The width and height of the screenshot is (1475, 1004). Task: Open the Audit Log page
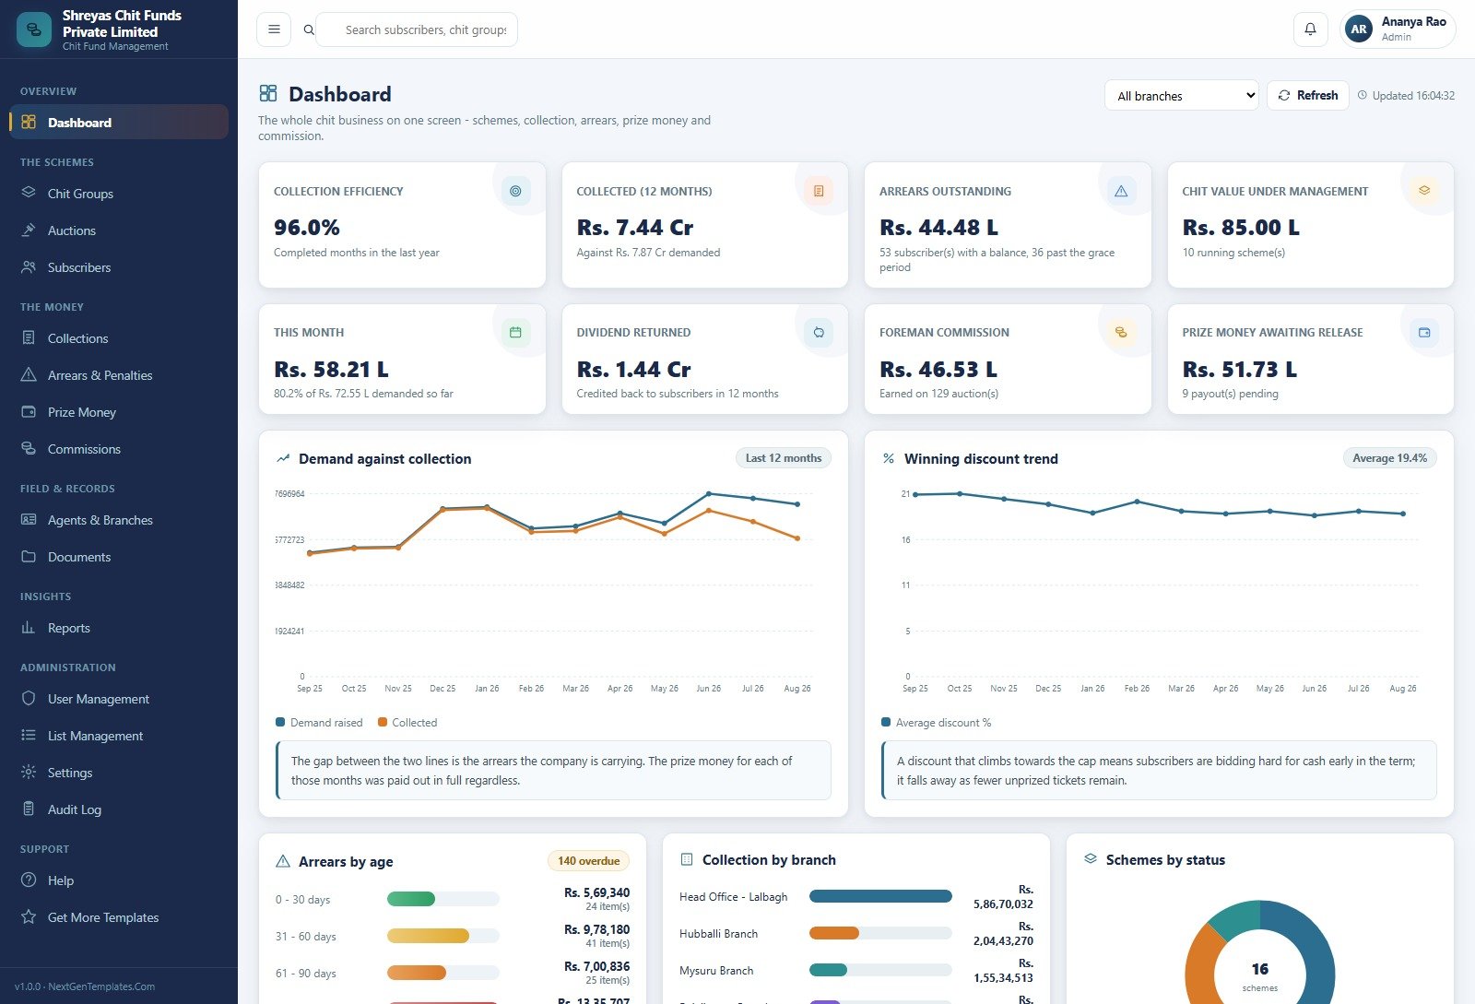coord(119,809)
